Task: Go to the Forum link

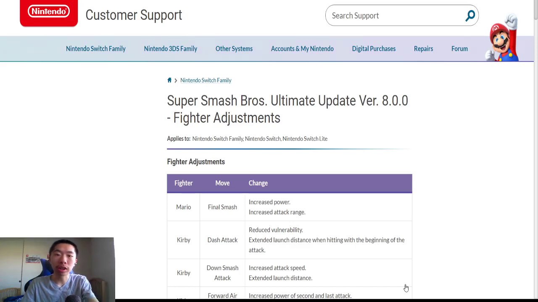Action: tap(459, 49)
